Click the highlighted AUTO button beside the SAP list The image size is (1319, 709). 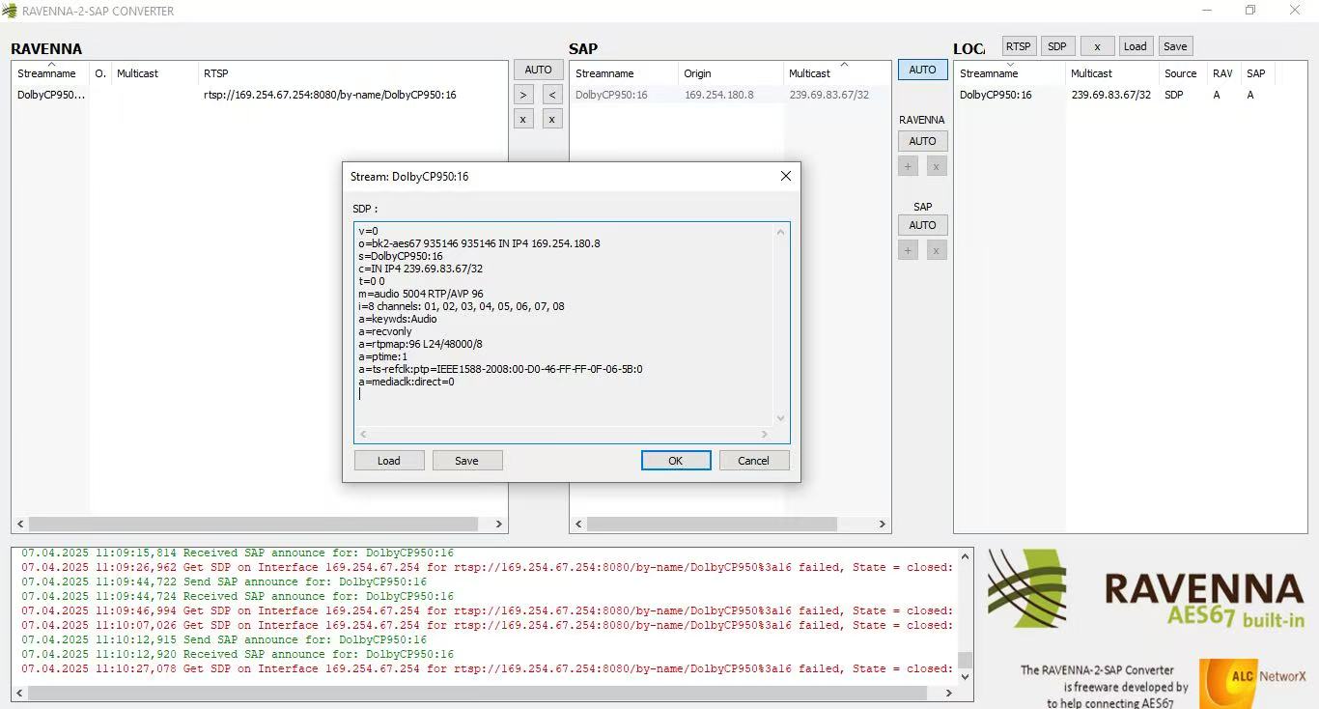pyautogui.click(x=922, y=70)
